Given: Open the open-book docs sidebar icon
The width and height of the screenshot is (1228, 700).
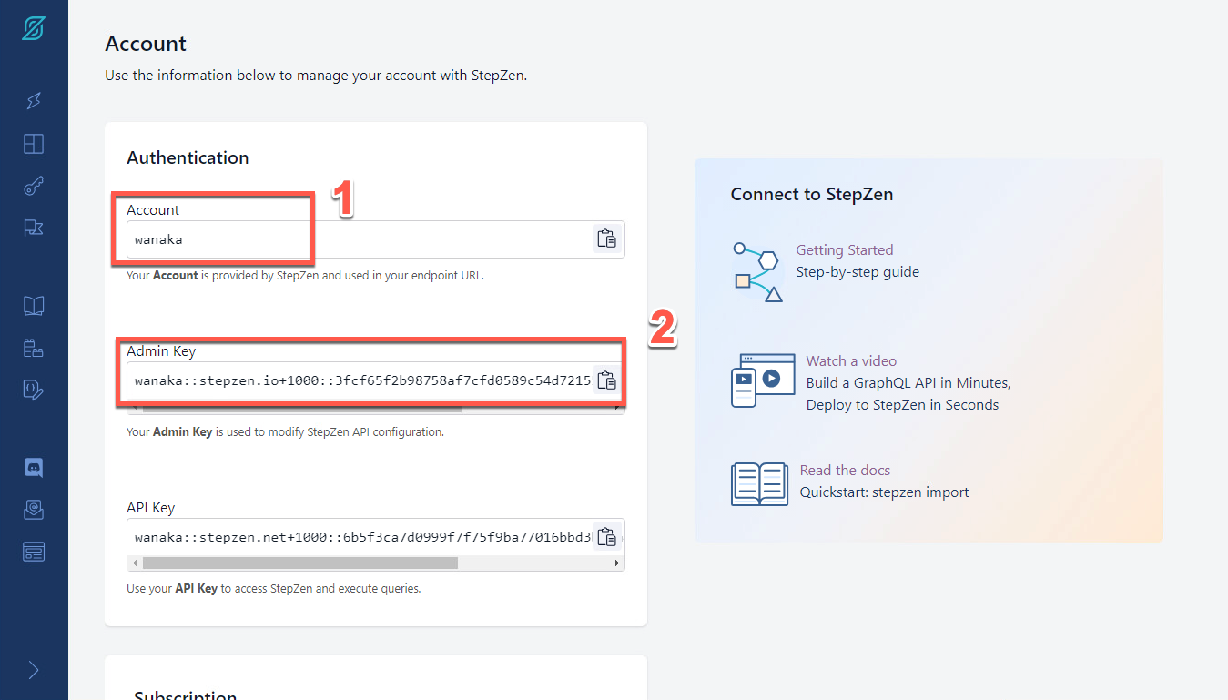Looking at the screenshot, I should tap(34, 306).
